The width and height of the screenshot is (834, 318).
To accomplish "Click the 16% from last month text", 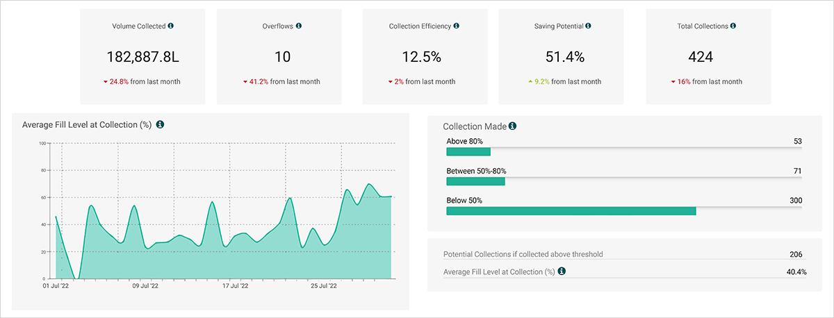I will pyautogui.click(x=710, y=82).
